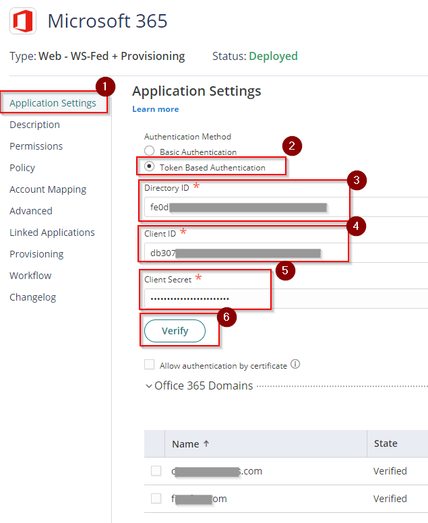Viewport: 428px width, 523px height.
Task: Open the Description tab
Action: tap(34, 125)
